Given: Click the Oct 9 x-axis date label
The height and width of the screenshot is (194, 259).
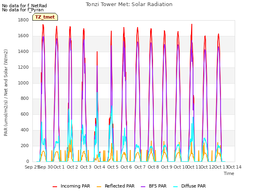Looking at the screenshot, I should tap(167, 167).
